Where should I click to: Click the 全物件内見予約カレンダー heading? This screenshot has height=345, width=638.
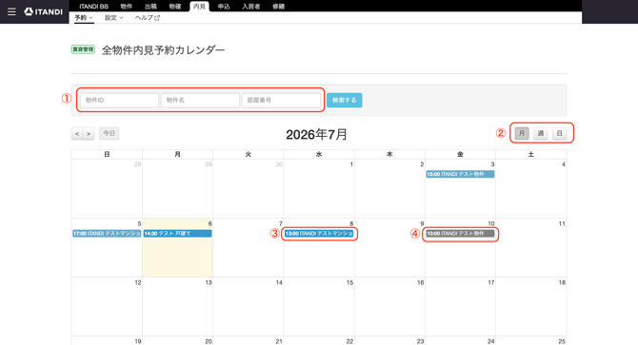(x=163, y=50)
